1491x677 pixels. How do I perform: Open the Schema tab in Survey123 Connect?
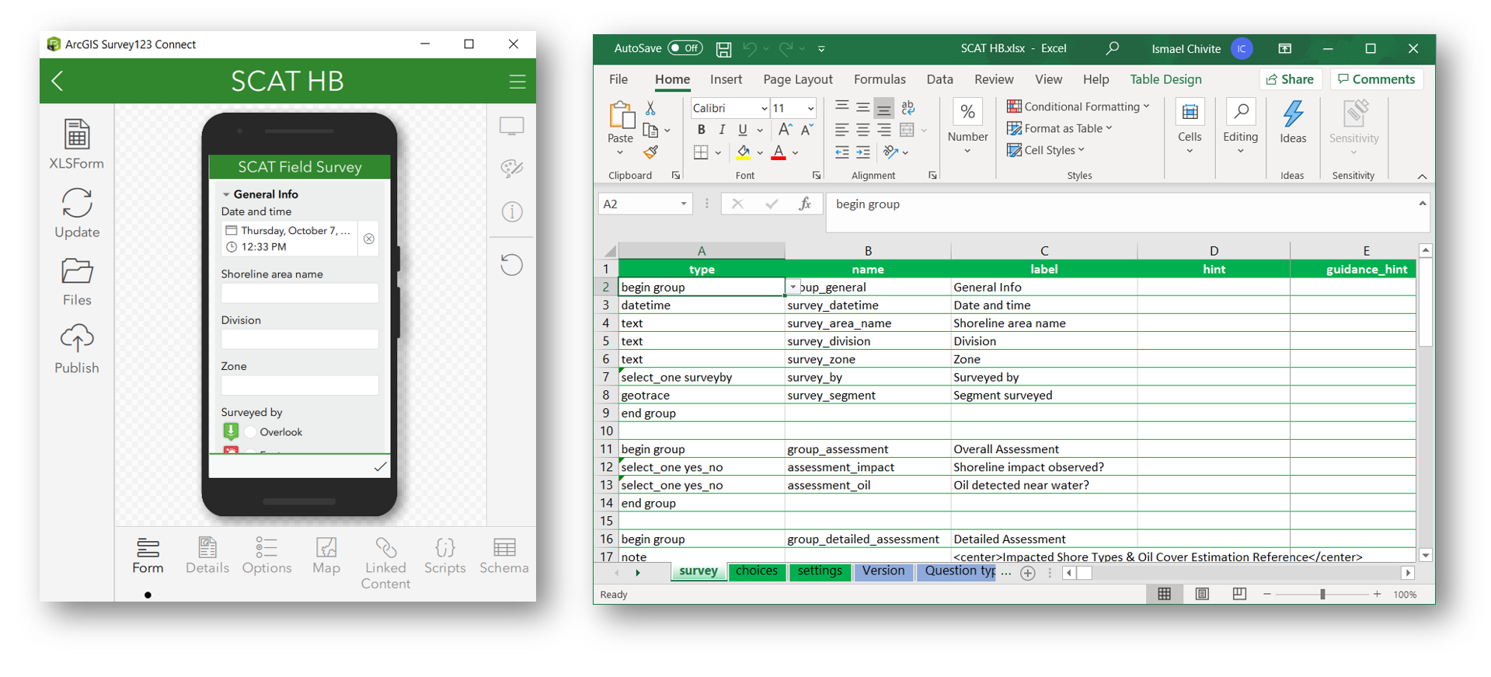point(503,556)
